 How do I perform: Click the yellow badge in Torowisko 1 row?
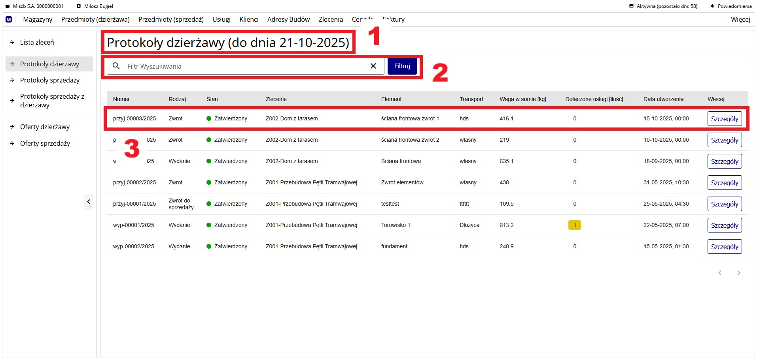(x=574, y=225)
